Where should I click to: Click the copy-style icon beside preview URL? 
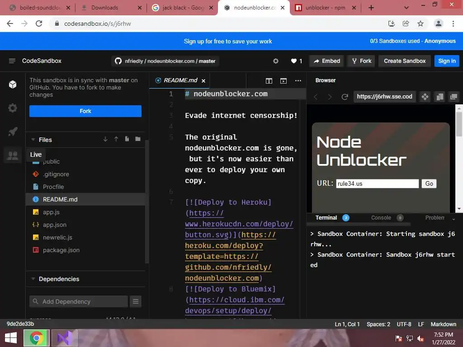(x=439, y=97)
